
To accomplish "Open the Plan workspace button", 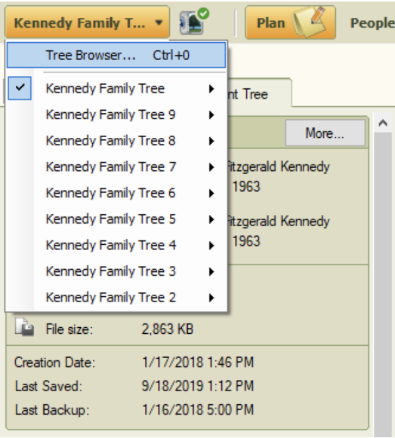I will pos(290,22).
